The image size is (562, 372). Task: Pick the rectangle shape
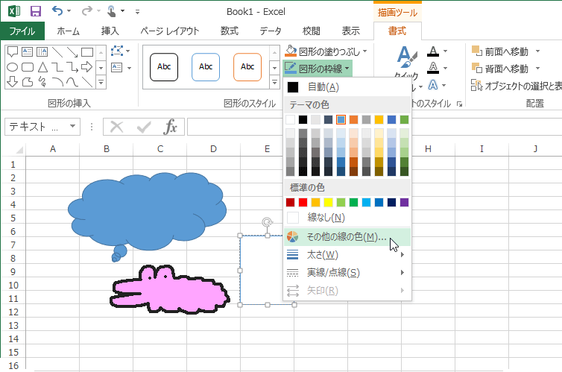pos(87,52)
